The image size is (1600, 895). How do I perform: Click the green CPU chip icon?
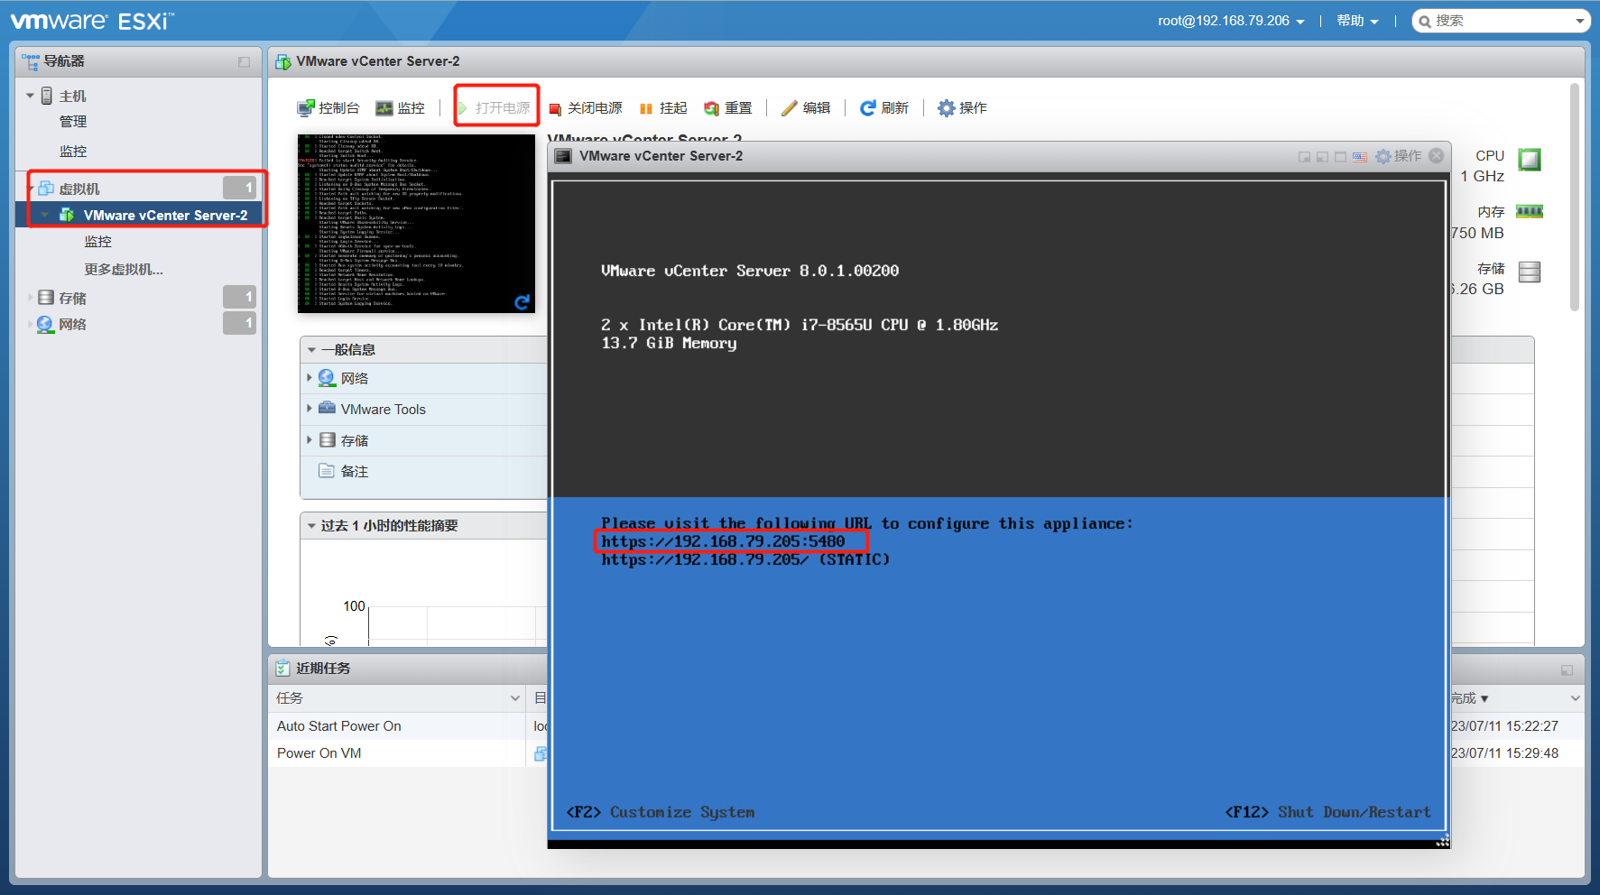click(1530, 160)
